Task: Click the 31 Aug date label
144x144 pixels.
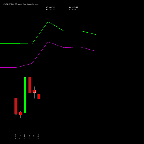Action: (29, 137)
